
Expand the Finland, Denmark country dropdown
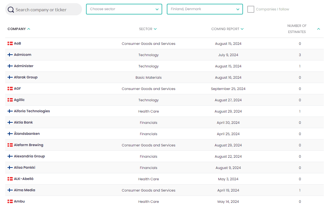pos(205,9)
